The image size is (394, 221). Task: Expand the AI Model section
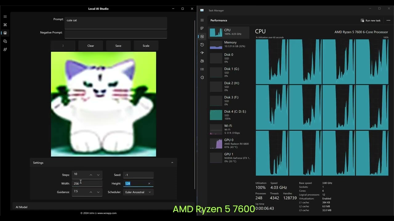pyautogui.click(x=103, y=207)
